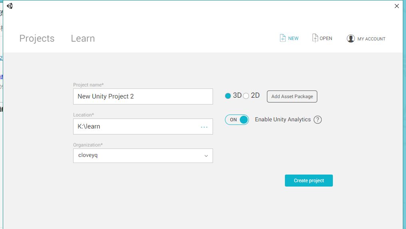Toggle the Unity Analytics ON switch

(237, 120)
